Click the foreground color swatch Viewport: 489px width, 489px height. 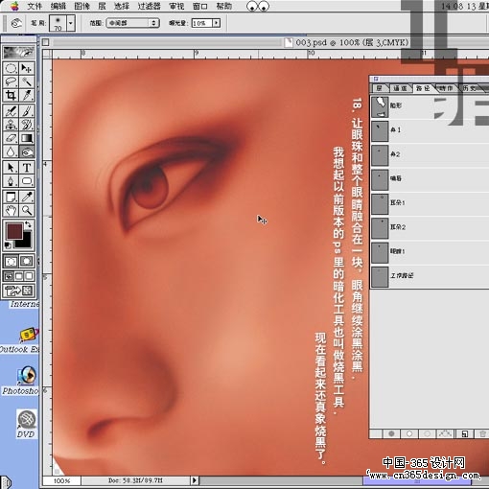pyautogui.click(x=14, y=230)
